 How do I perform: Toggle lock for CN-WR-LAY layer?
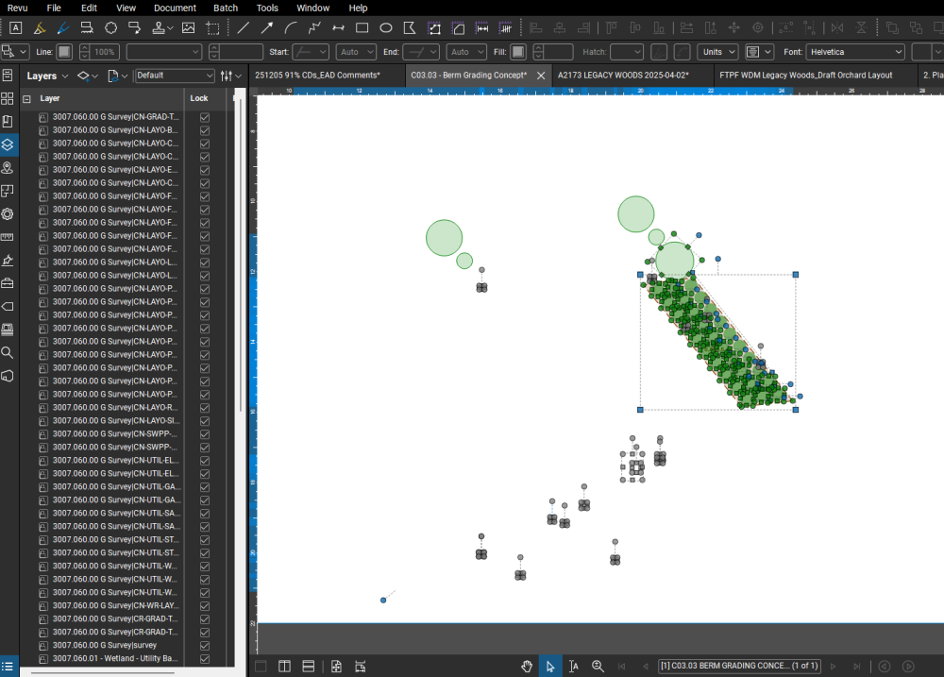(x=205, y=606)
